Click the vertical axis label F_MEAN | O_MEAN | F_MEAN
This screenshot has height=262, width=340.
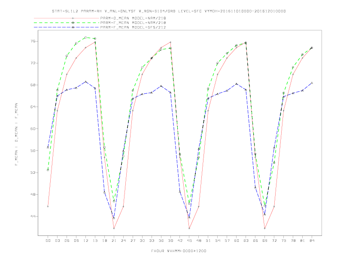tap(16, 134)
